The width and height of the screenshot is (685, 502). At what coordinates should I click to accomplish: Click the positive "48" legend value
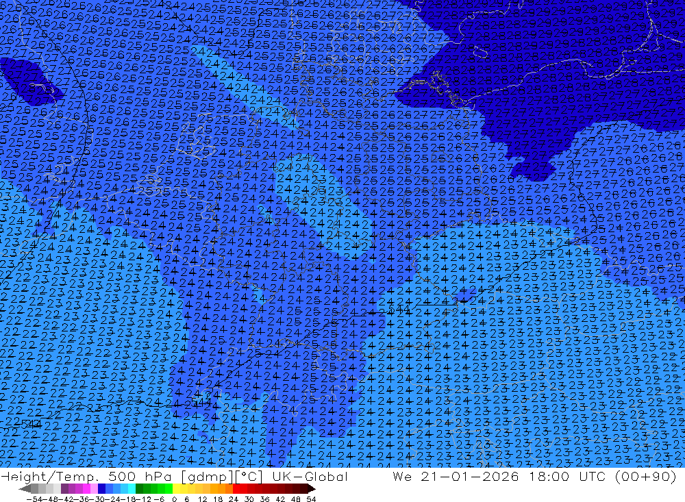[x=296, y=499]
